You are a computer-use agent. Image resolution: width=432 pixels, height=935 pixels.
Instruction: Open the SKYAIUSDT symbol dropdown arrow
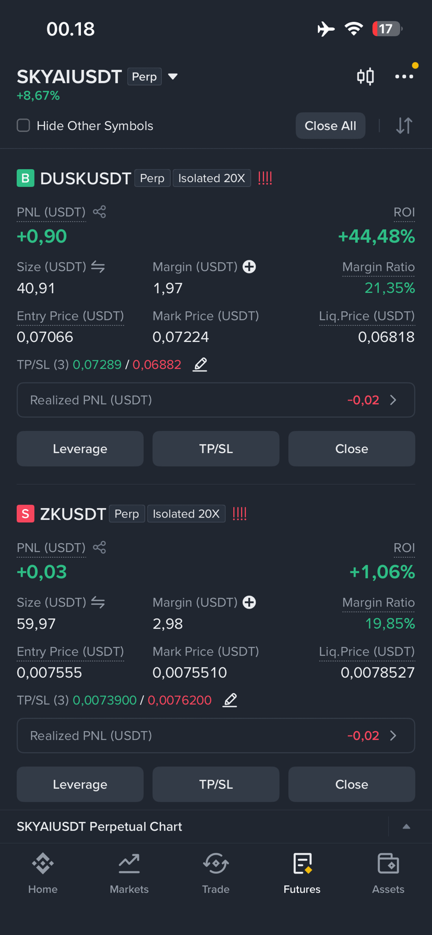tap(173, 77)
